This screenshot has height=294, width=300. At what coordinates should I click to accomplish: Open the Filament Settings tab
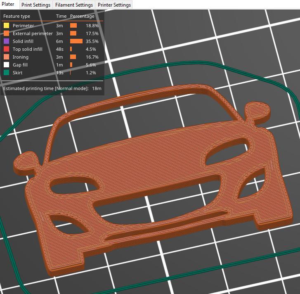coord(74,5)
